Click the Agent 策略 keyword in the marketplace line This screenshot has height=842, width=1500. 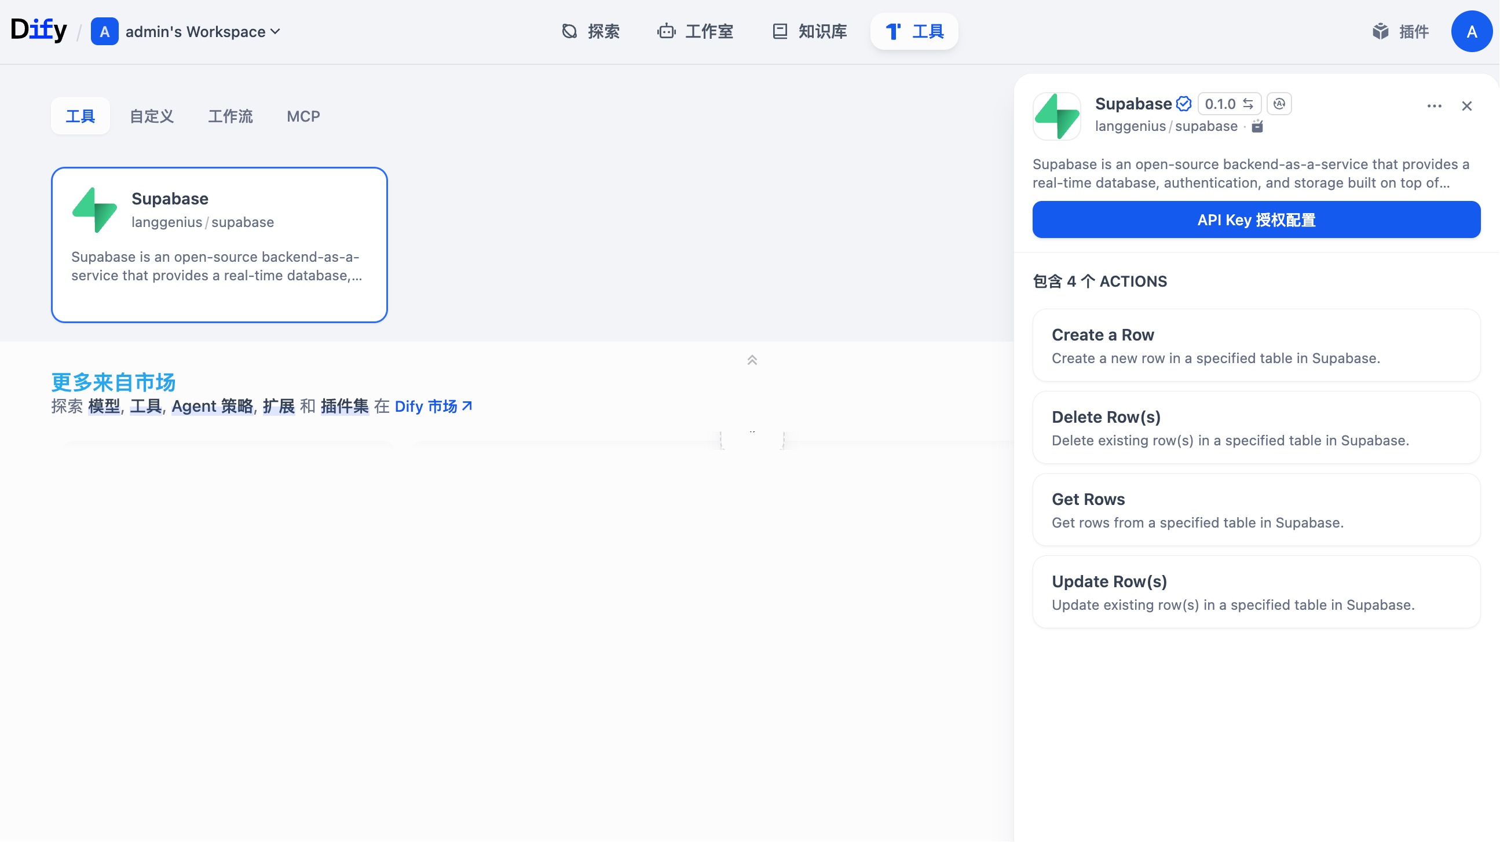[213, 407]
